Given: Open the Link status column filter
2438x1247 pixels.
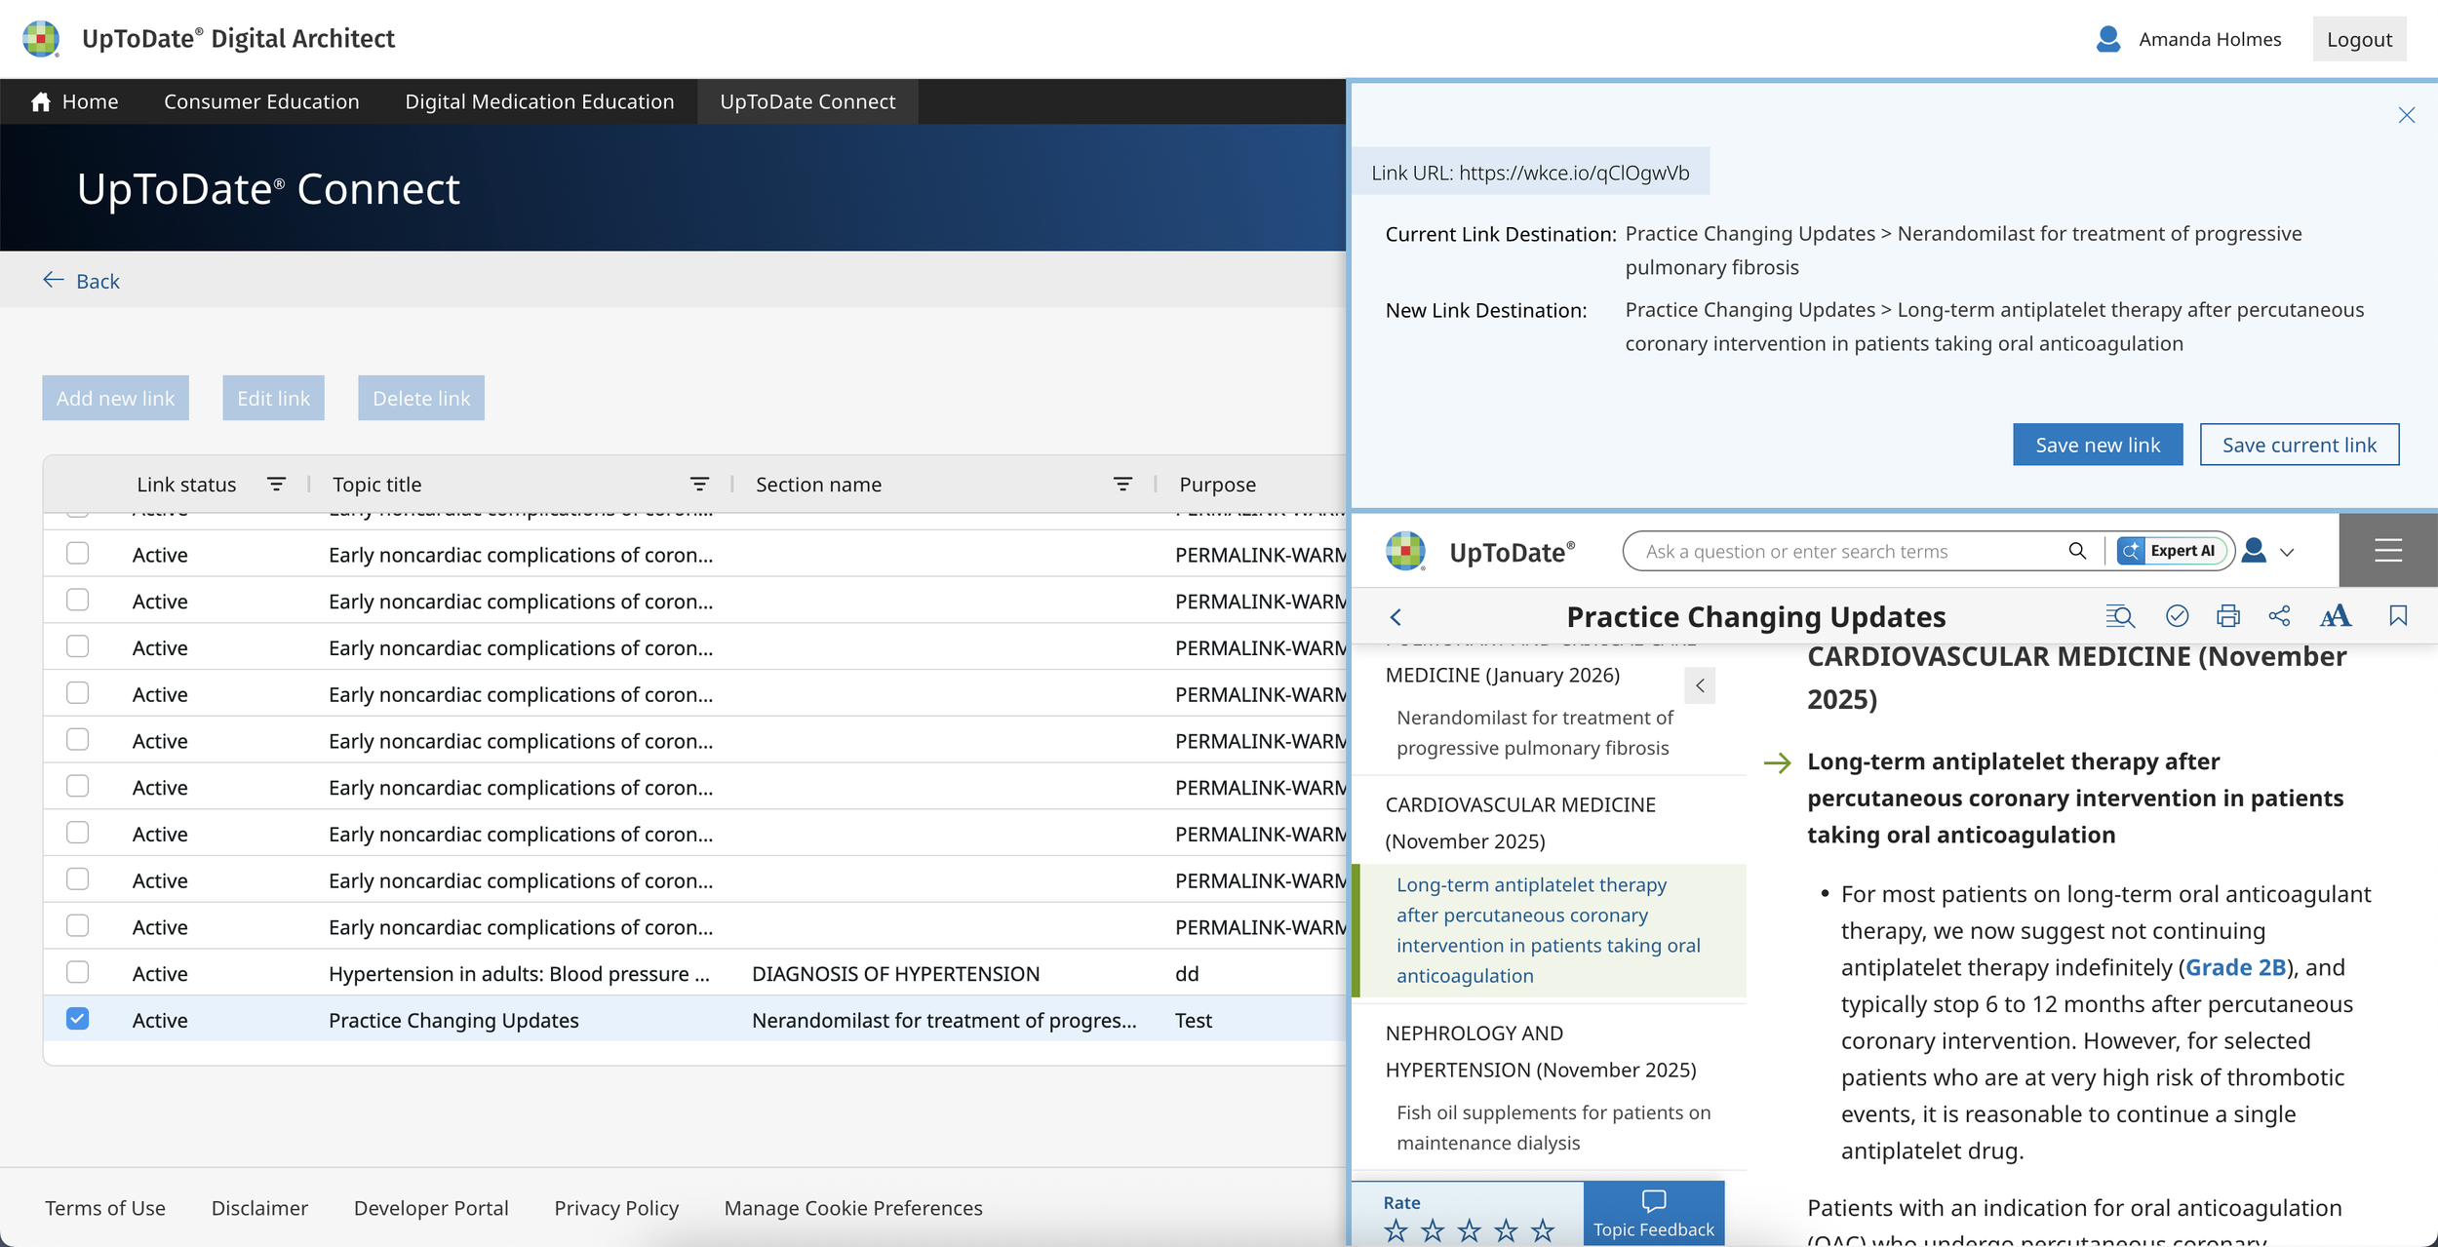Looking at the screenshot, I should pos(277,485).
